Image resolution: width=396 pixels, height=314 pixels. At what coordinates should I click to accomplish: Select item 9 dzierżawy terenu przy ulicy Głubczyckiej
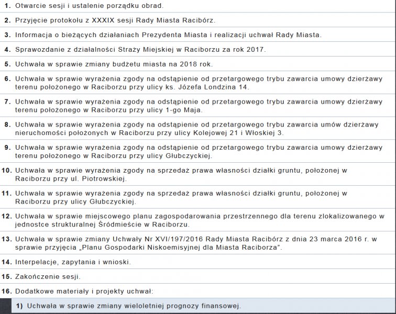(x=198, y=151)
